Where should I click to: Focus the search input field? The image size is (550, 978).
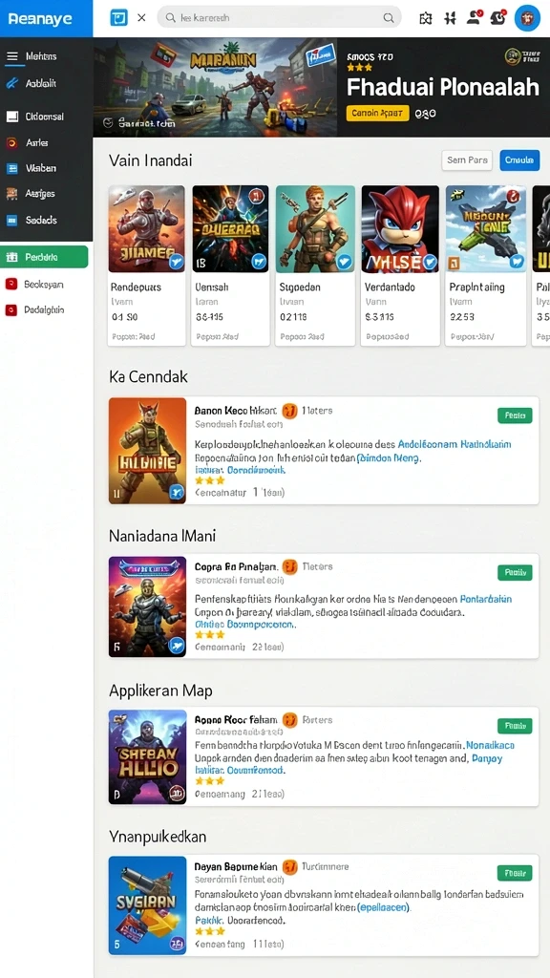pos(279,18)
